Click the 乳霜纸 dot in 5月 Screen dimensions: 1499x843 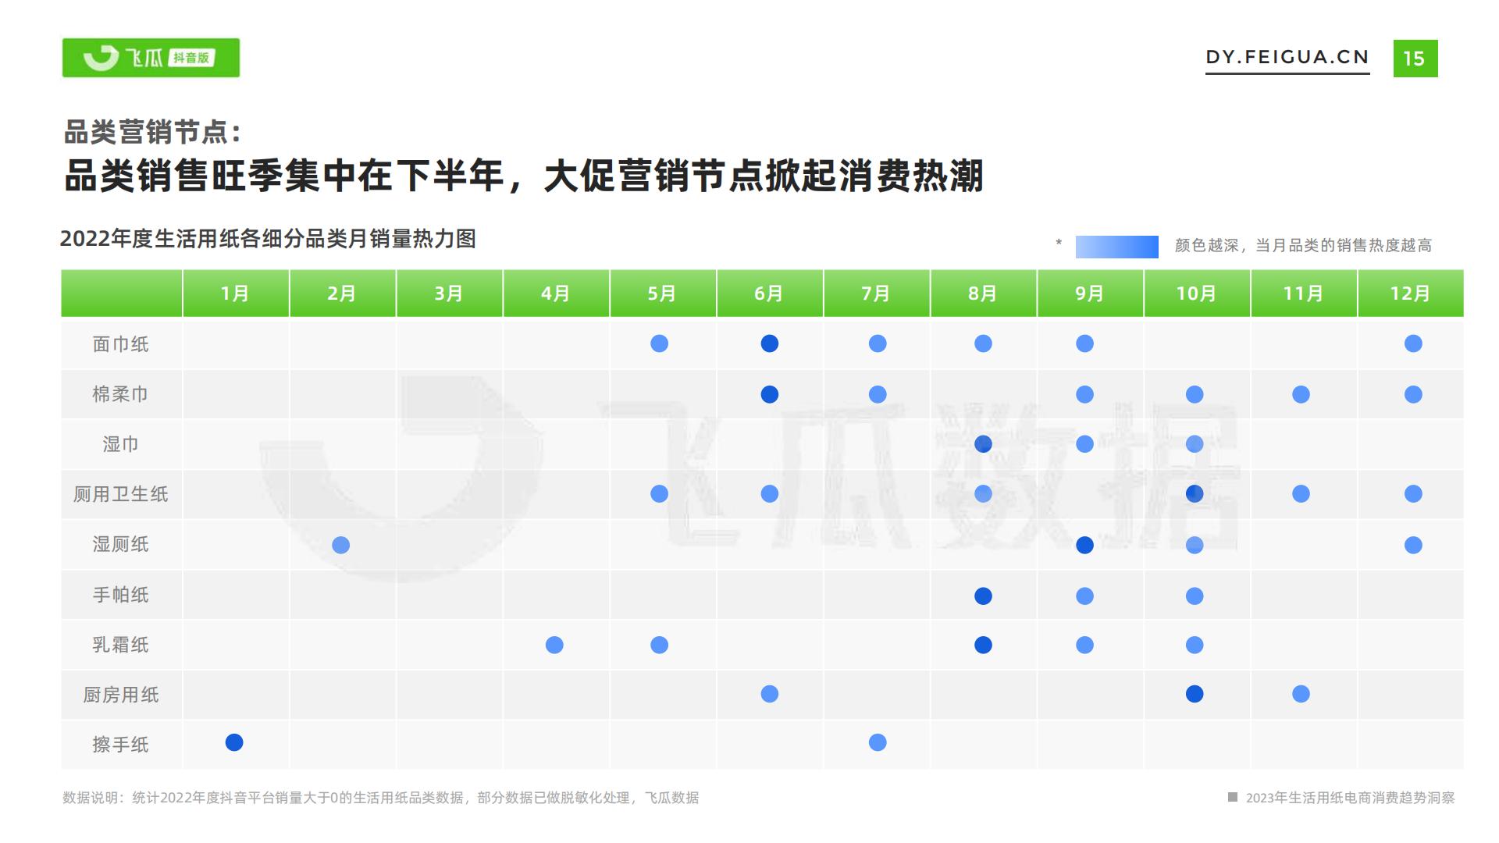[660, 645]
